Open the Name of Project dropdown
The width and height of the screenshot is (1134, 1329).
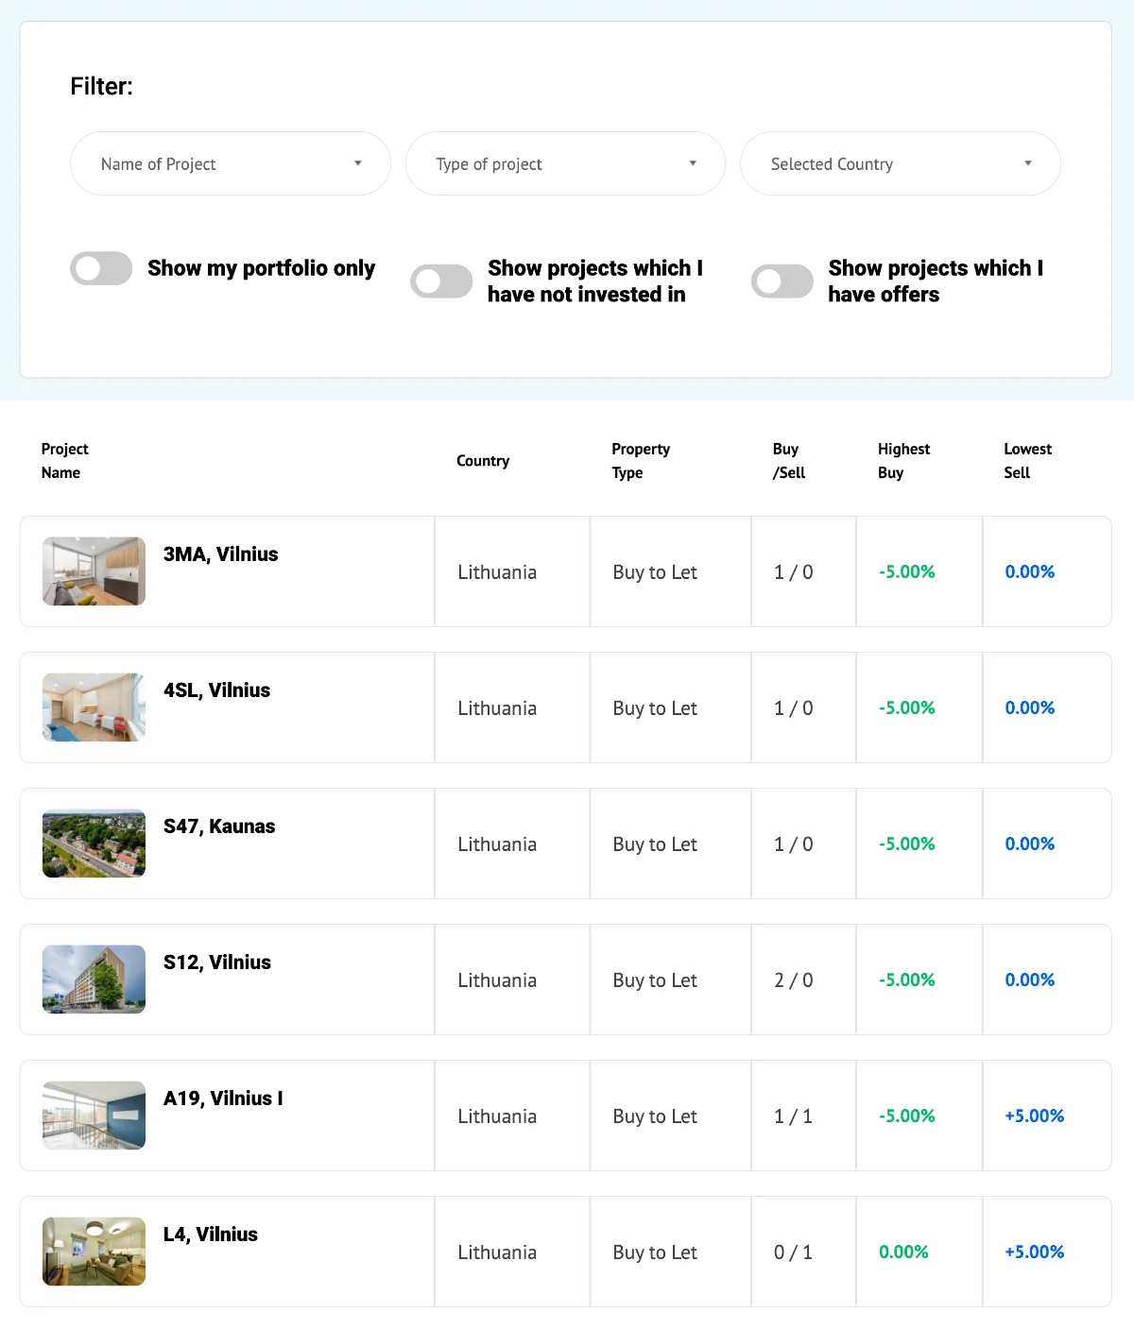pyautogui.click(x=231, y=163)
